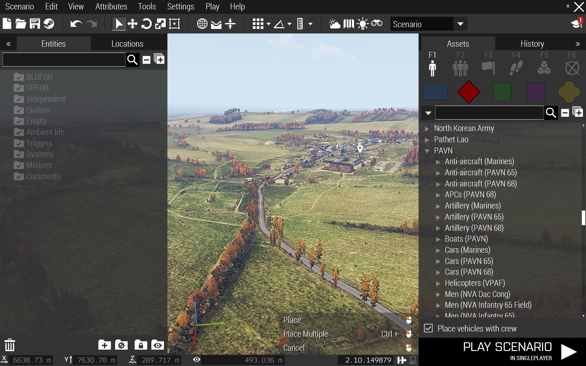
Task: Open the Tools menu
Action: (x=147, y=7)
